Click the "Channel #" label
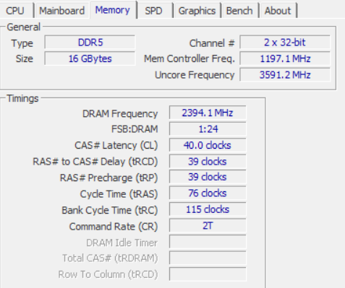 pos(212,43)
